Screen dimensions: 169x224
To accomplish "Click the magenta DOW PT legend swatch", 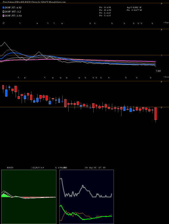I will tap(3, 16).
